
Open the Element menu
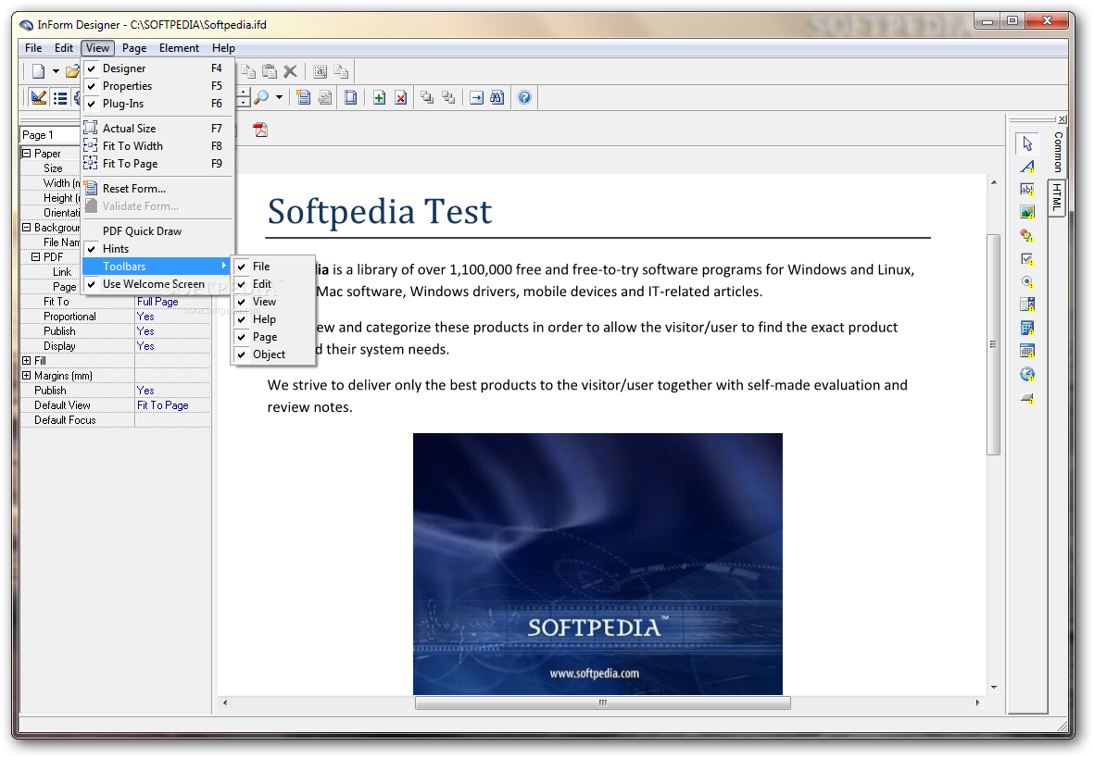[179, 48]
